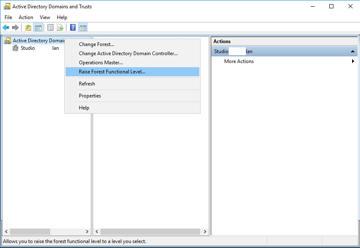Click the app icon in the title bar
Image resolution: width=360 pixels, height=248 pixels.
pos(7,6)
